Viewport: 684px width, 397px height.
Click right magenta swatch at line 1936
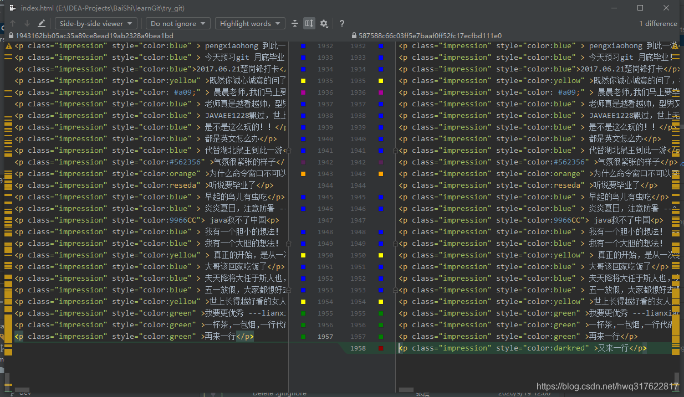click(381, 92)
